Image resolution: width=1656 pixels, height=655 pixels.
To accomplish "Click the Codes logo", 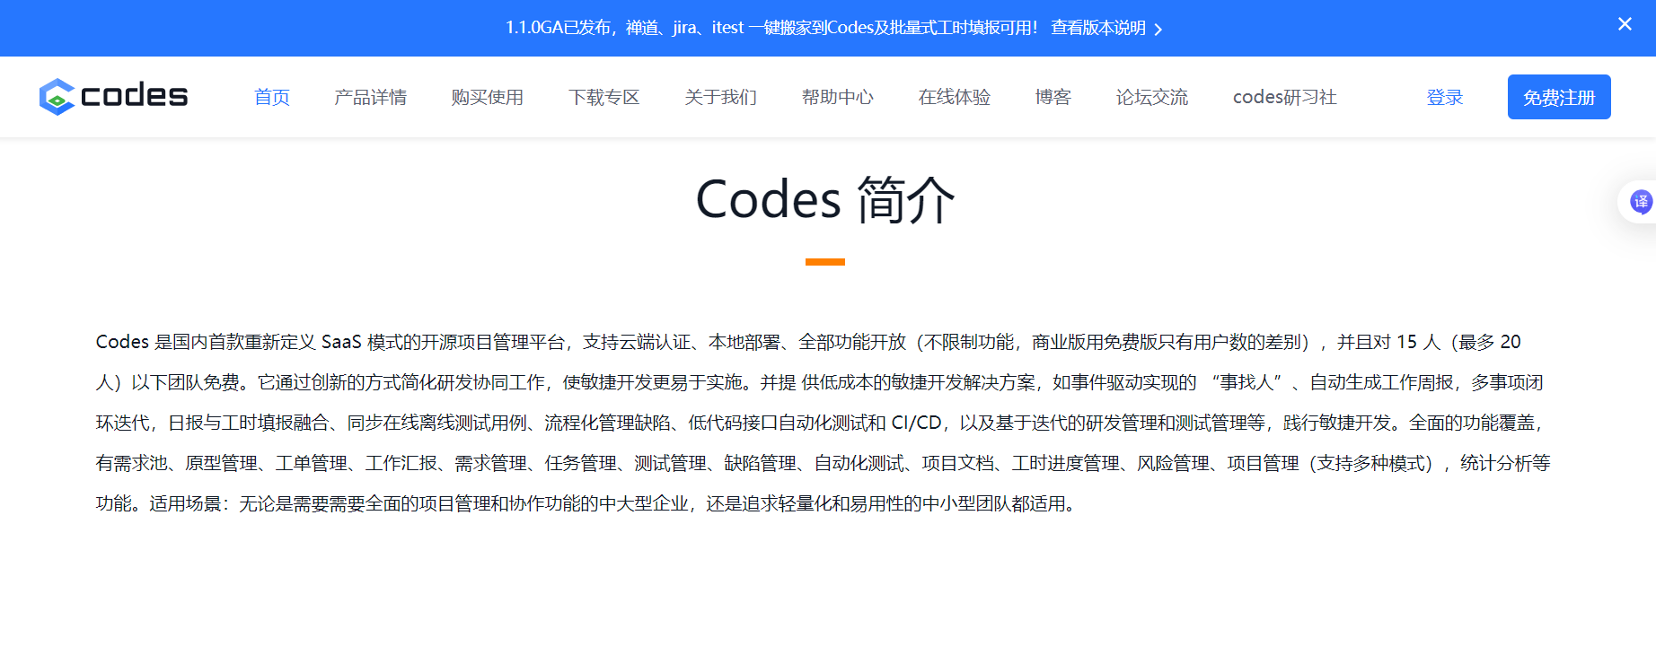I will click(113, 96).
